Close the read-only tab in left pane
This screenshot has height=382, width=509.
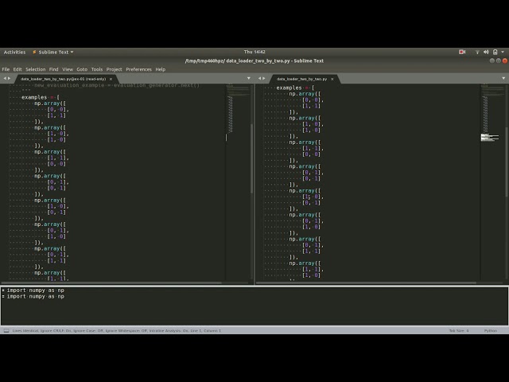(x=111, y=79)
